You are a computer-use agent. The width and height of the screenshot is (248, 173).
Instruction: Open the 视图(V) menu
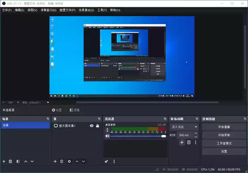click(32, 10)
